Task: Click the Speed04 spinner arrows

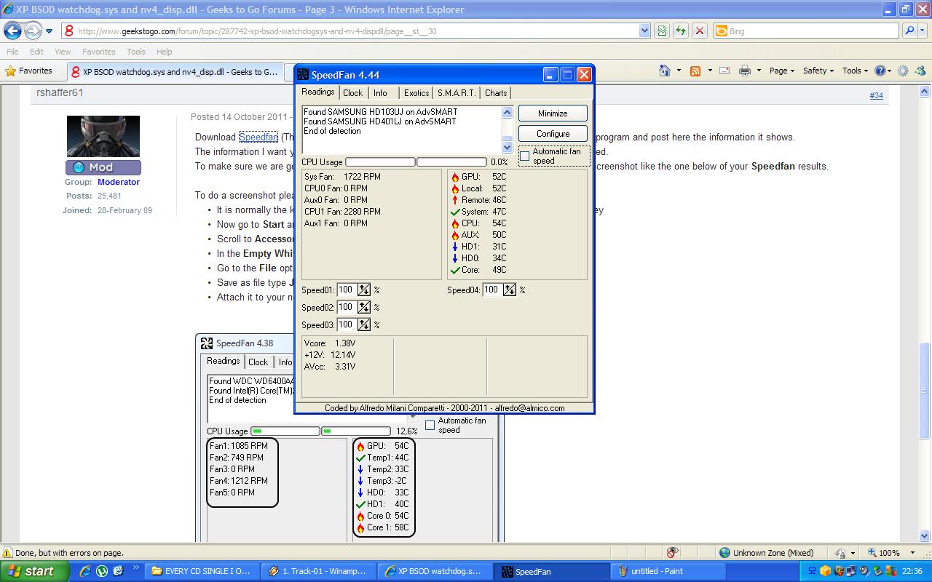Action: [x=510, y=290]
